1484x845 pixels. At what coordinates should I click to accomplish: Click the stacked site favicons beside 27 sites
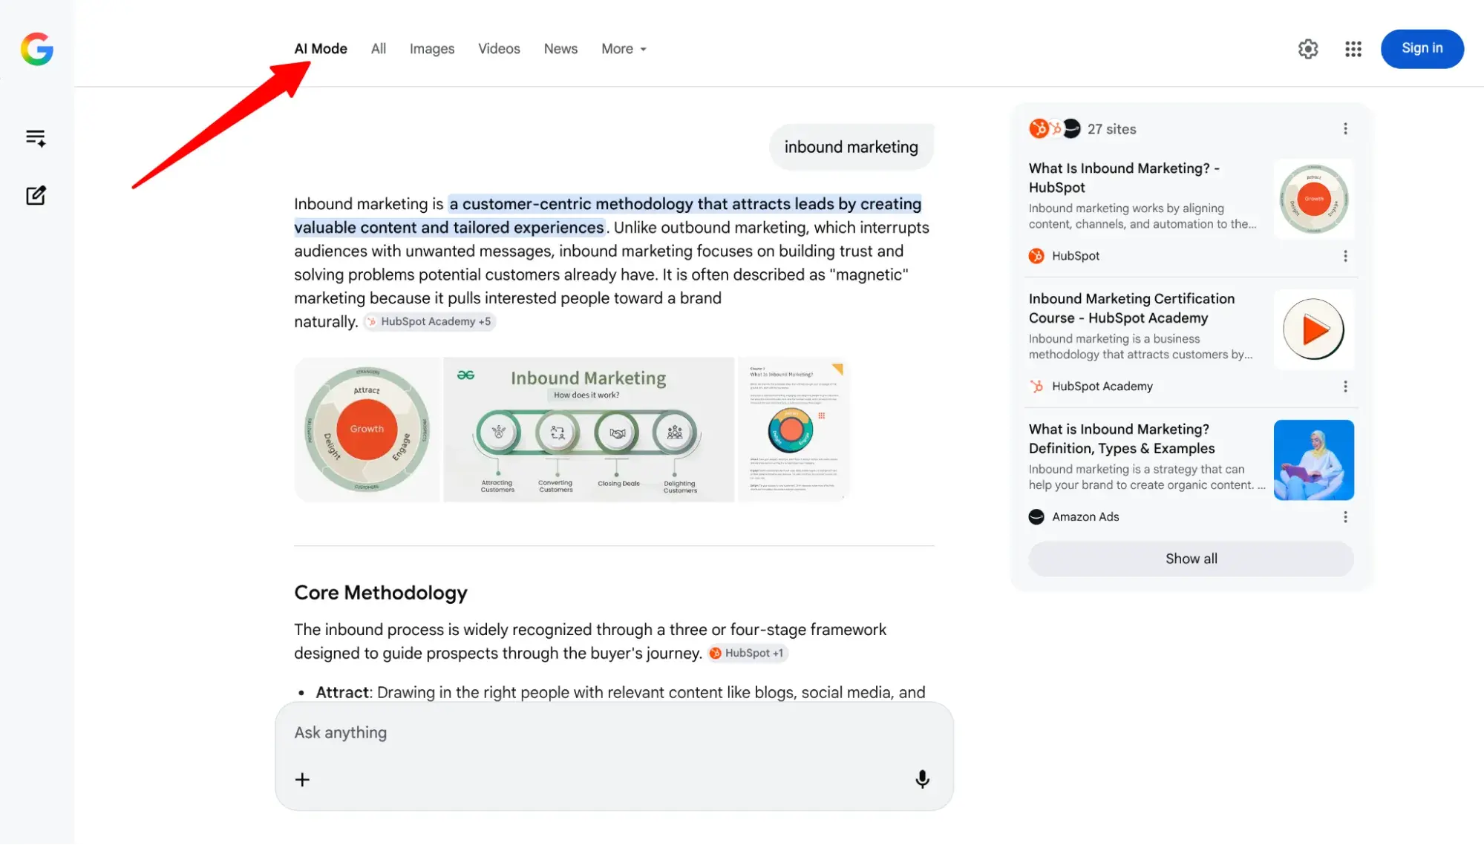coord(1055,129)
